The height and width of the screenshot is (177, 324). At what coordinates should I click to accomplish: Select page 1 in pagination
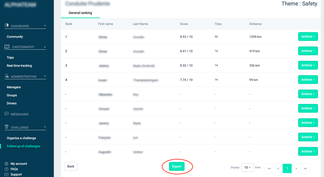(287, 168)
